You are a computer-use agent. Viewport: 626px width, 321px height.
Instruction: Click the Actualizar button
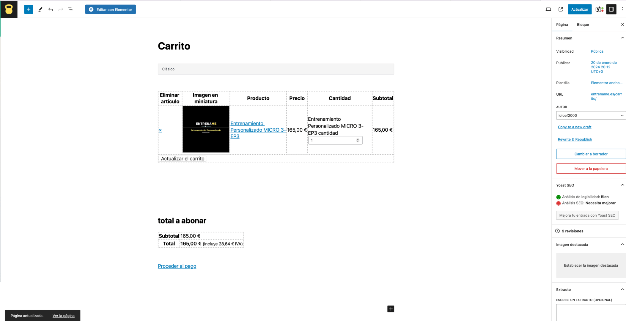580,10
